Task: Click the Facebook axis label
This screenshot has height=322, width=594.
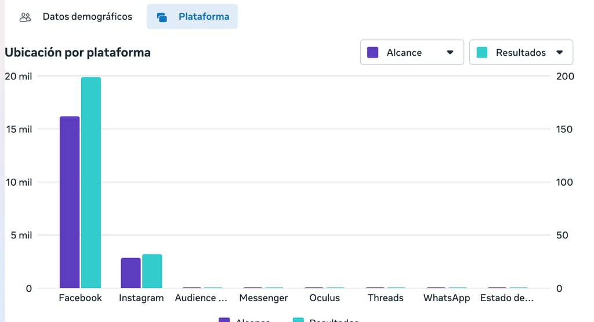Action: 80,298
